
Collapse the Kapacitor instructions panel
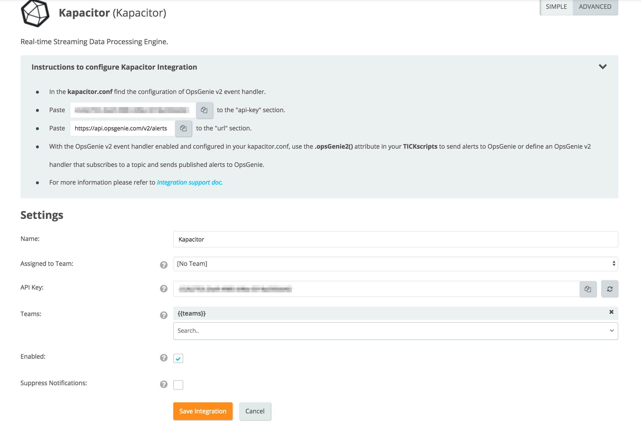pyautogui.click(x=603, y=67)
